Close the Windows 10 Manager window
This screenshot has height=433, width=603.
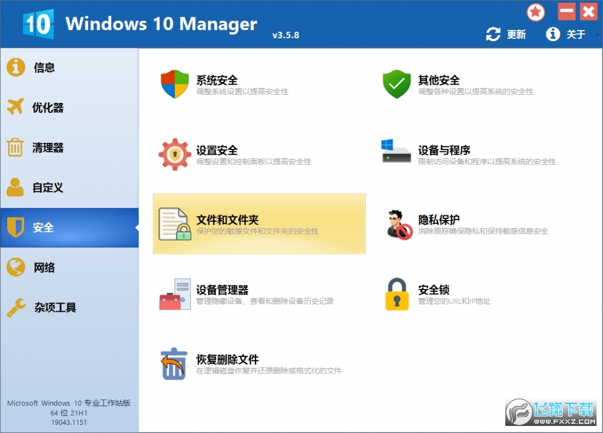(589, 12)
